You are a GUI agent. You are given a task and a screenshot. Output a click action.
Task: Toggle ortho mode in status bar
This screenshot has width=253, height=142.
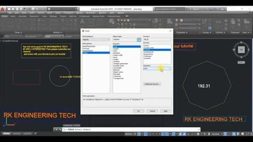coord(146,134)
